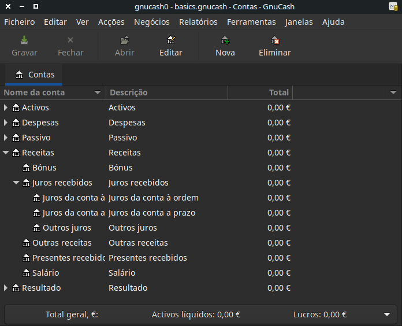Click the bank icon of Outras receitas

26,243
